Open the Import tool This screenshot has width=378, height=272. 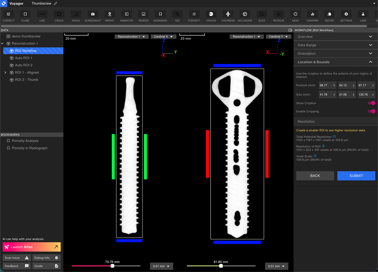tap(110, 16)
